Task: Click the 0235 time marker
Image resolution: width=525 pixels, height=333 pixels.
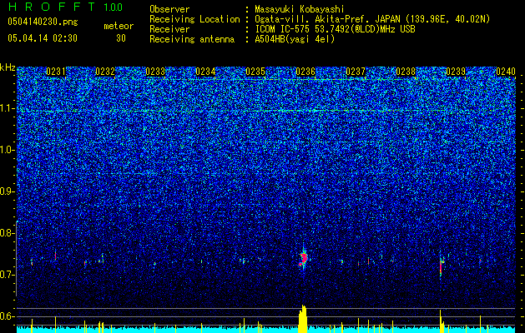Action: [255, 72]
